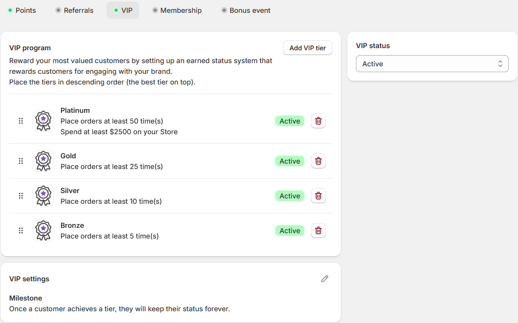The image size is (518, 323).
Task: Click the Add VIP tier button
Action: click(x=307, y=48)
